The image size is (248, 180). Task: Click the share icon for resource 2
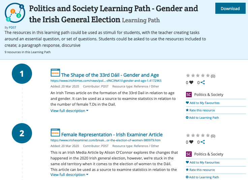click(x=203, y=142)
